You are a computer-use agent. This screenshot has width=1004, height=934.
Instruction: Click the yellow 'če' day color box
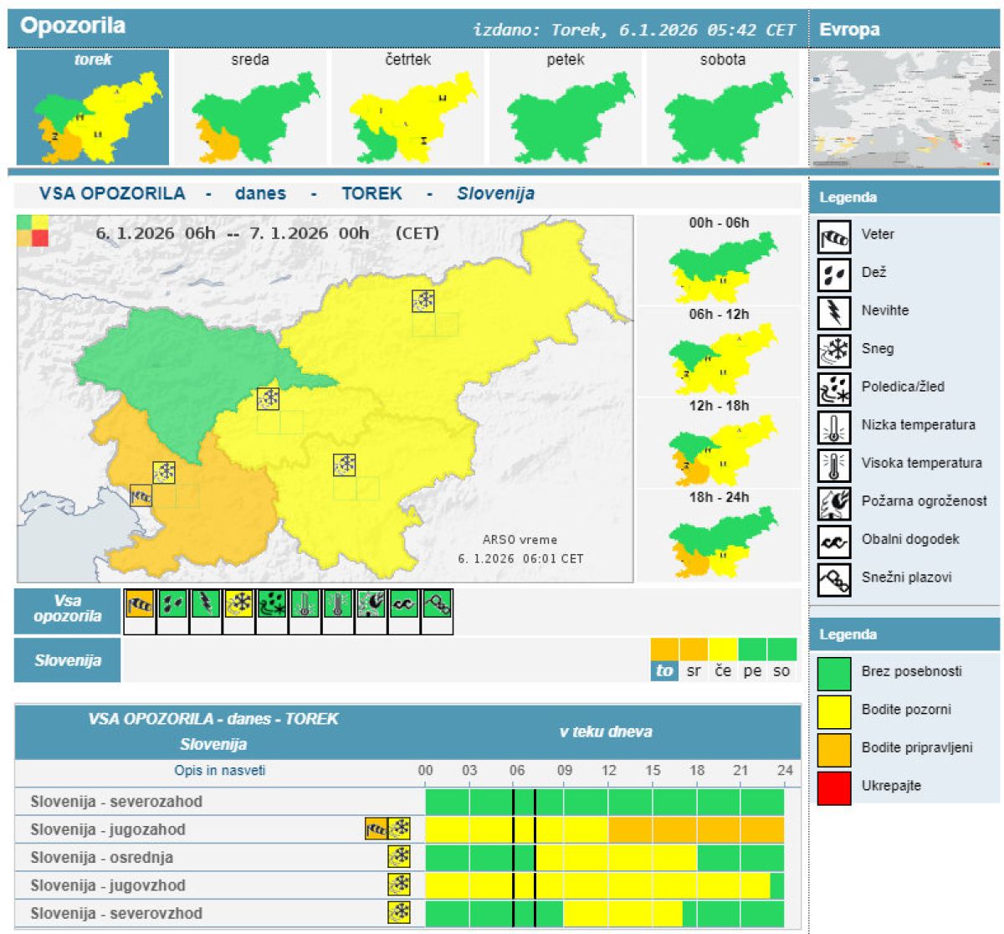[723, 650]
